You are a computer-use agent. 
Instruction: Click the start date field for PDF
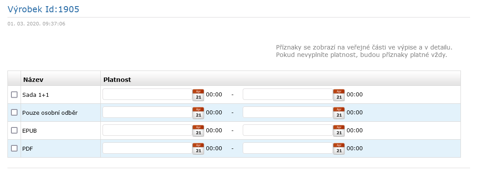(x=148, y=148)
